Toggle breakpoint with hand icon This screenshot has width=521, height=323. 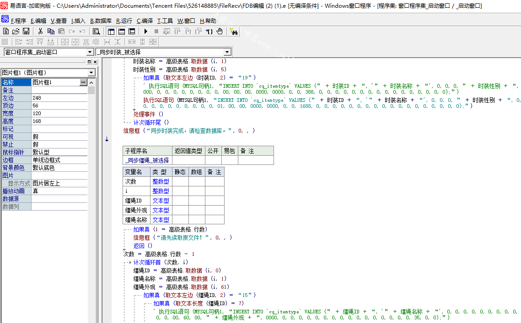pos(220,31)
